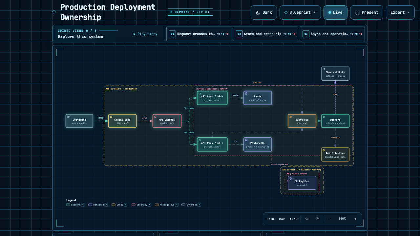Click the diamond icon beside the title
The height and width of the screenshot is (236, 420).
click(54, 12)
